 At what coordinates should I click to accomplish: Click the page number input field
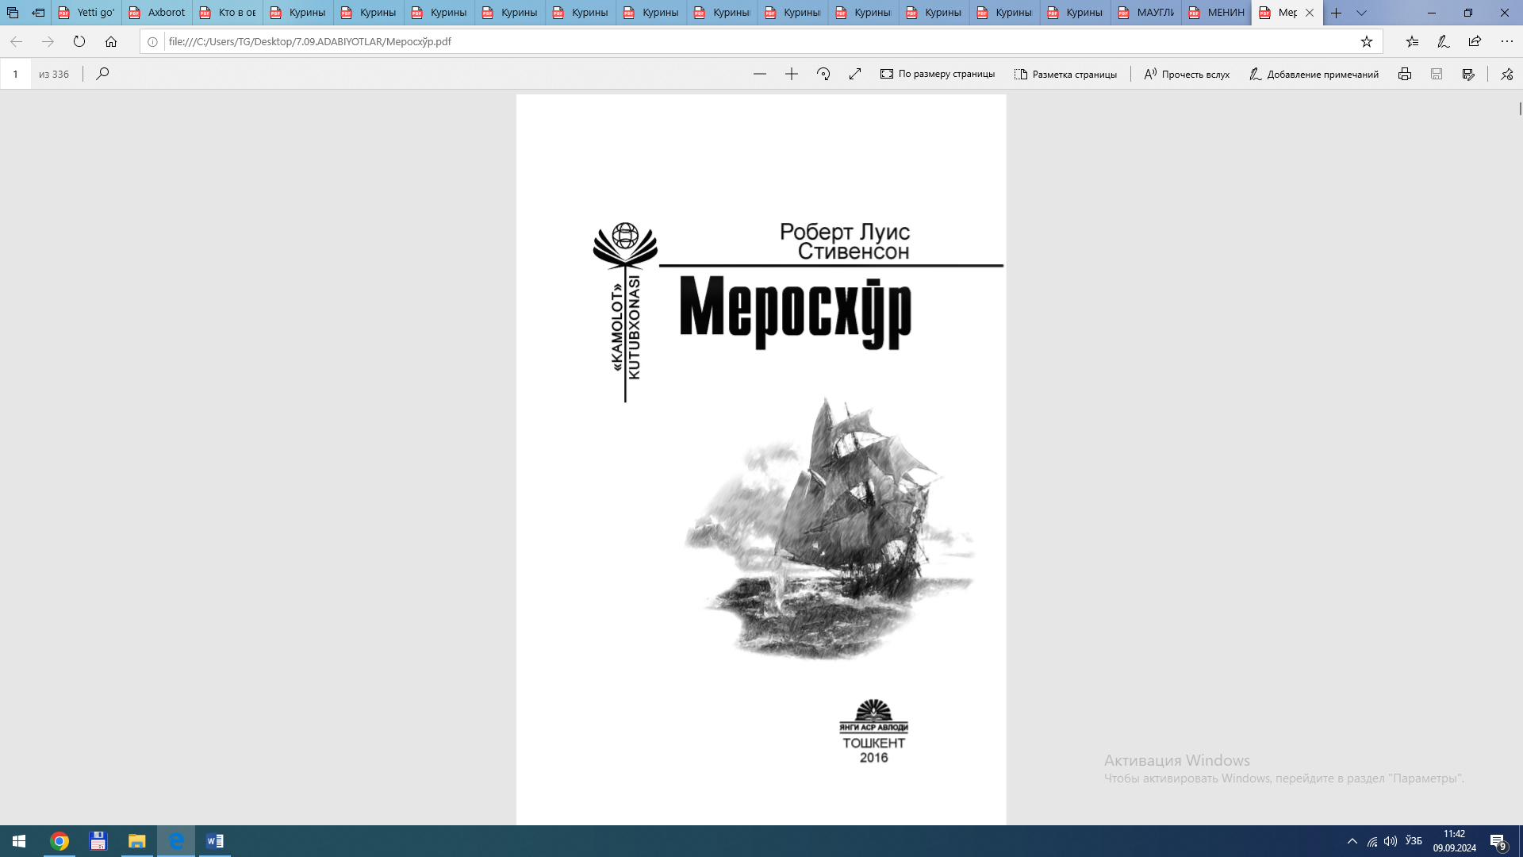click(16, 74)
